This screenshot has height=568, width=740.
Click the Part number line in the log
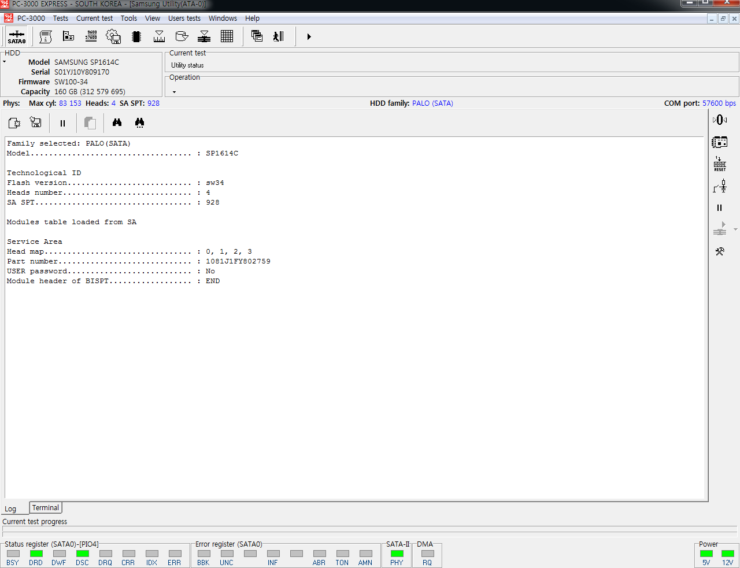click(139, 261)
